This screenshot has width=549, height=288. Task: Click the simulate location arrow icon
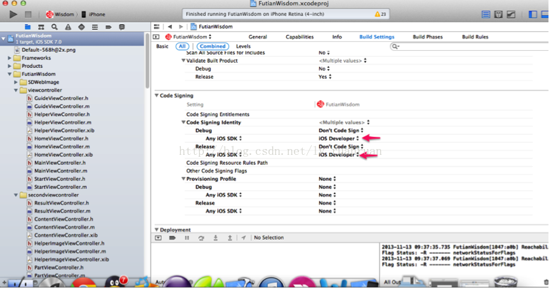243,238
